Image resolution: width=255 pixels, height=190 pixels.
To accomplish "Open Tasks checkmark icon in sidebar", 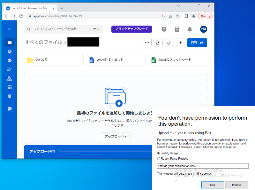I will tap(10, 60).
